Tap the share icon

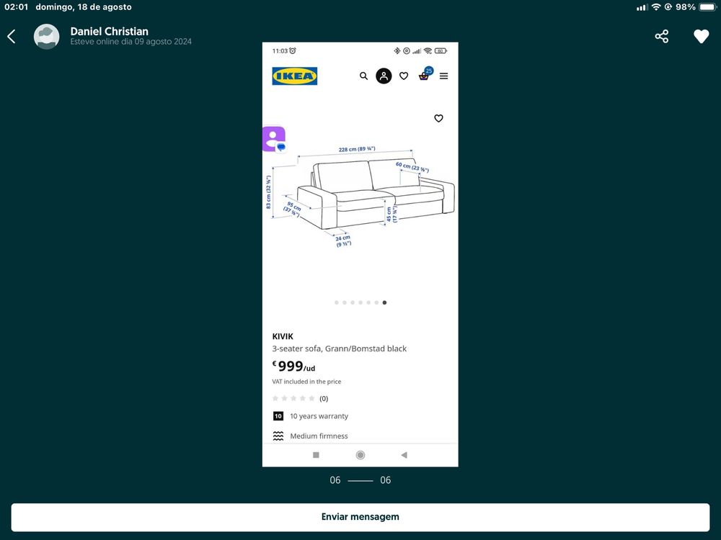pyautogui.click(x=662, y=36)
